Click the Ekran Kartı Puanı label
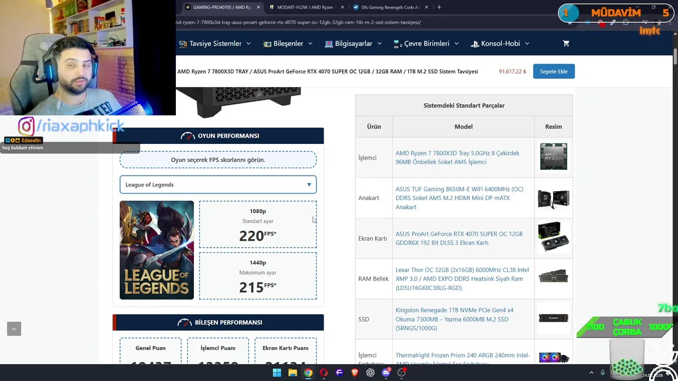Viewport: 678px width, 381px height. [x=286, y=348]
